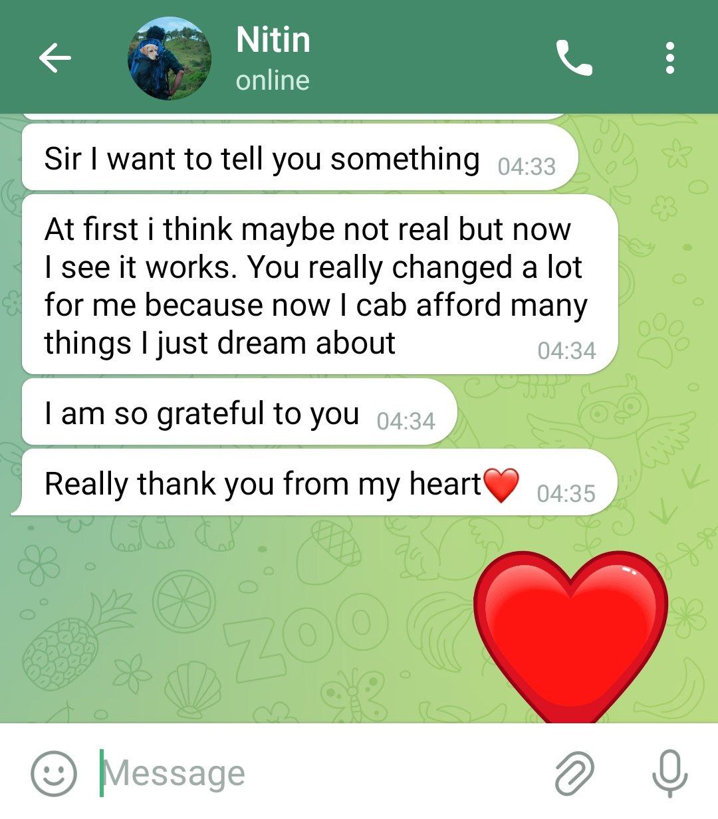
Task: Tap the small heart emoji in message
Action: (501, 485)
